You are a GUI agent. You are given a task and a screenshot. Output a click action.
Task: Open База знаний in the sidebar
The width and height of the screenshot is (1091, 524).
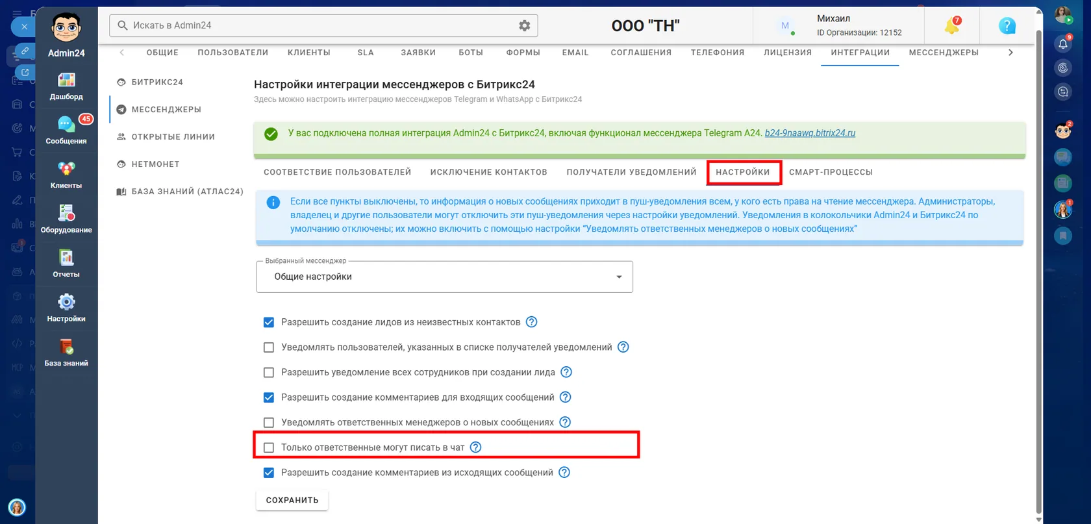pyautogui.click(x=66, y=353)
